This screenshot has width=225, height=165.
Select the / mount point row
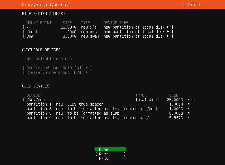(x=98, y=27)
